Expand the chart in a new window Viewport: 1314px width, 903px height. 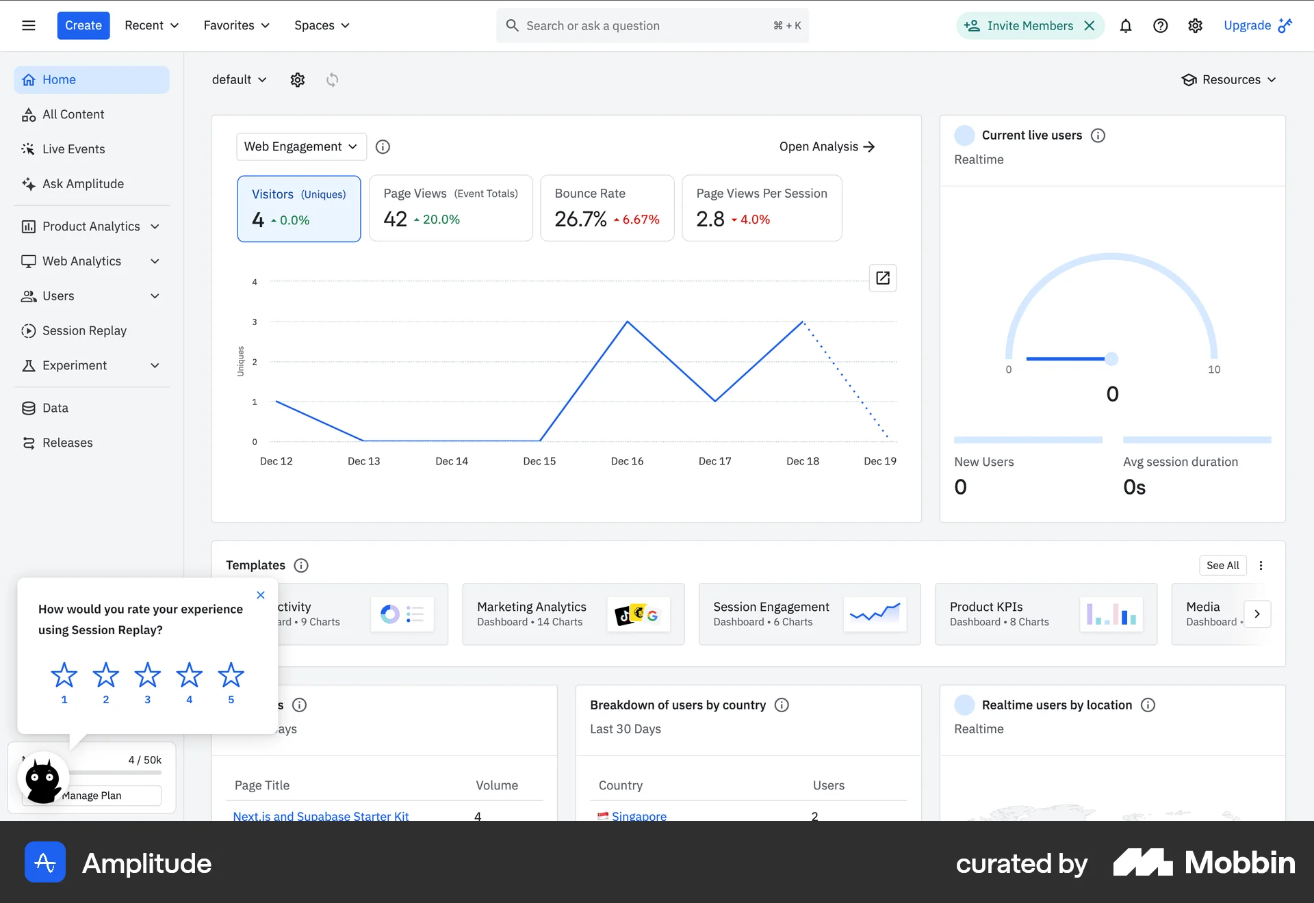coord(883,278)
